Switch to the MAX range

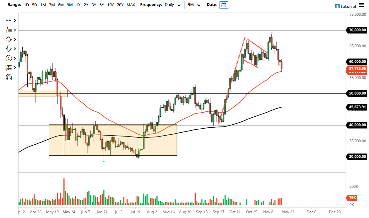point(131,5)
